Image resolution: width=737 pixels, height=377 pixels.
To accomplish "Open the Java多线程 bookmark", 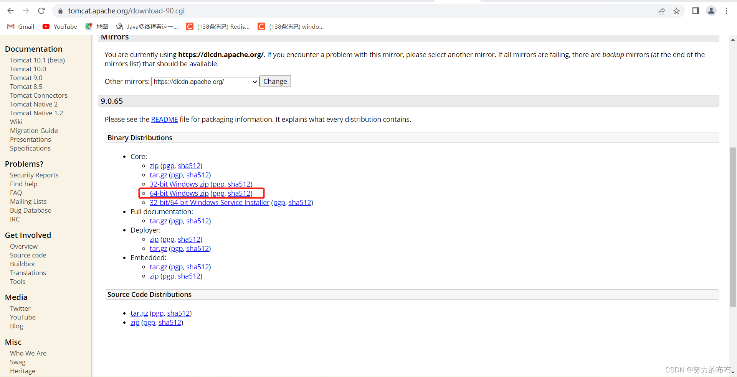I will tap(147, 26).
